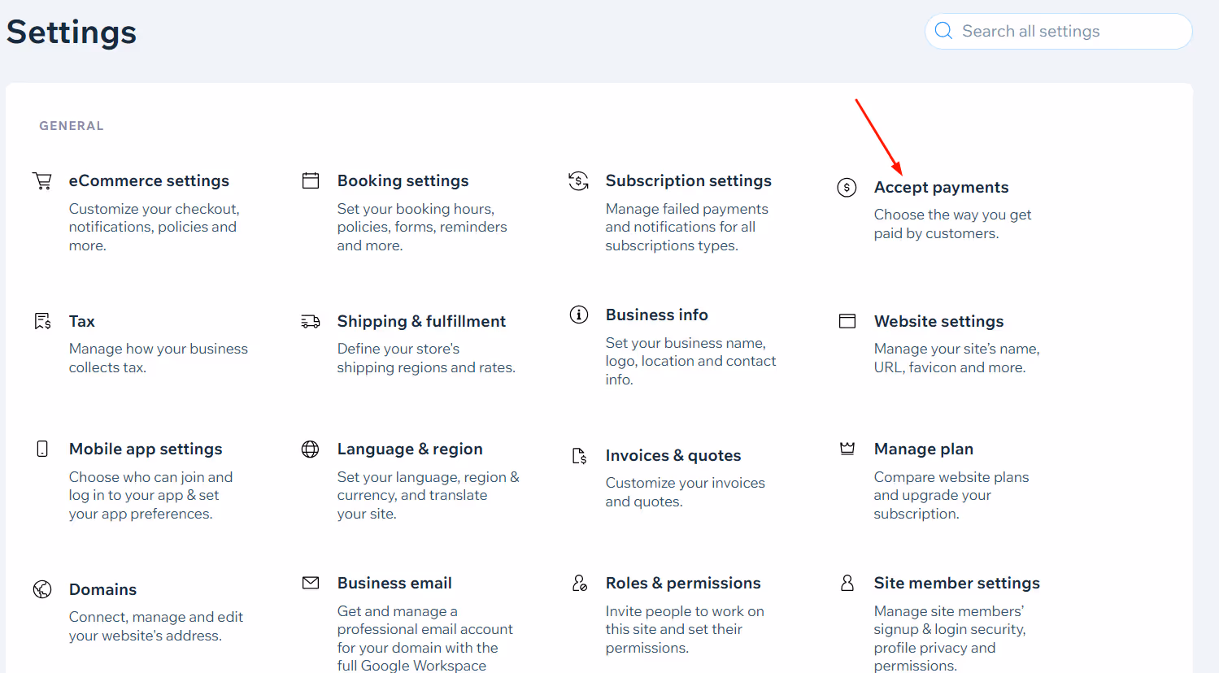Open Business info
This screenshot has height=673, width=1219.
pyautogui.click(x=656, y=315)
